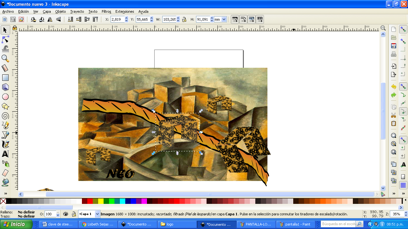Select the Zoom magnifier tool

pyautogui.click(x=5, y=58)
